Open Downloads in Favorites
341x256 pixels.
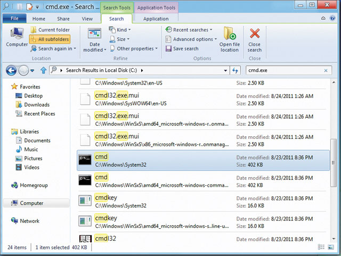[33, 104]
